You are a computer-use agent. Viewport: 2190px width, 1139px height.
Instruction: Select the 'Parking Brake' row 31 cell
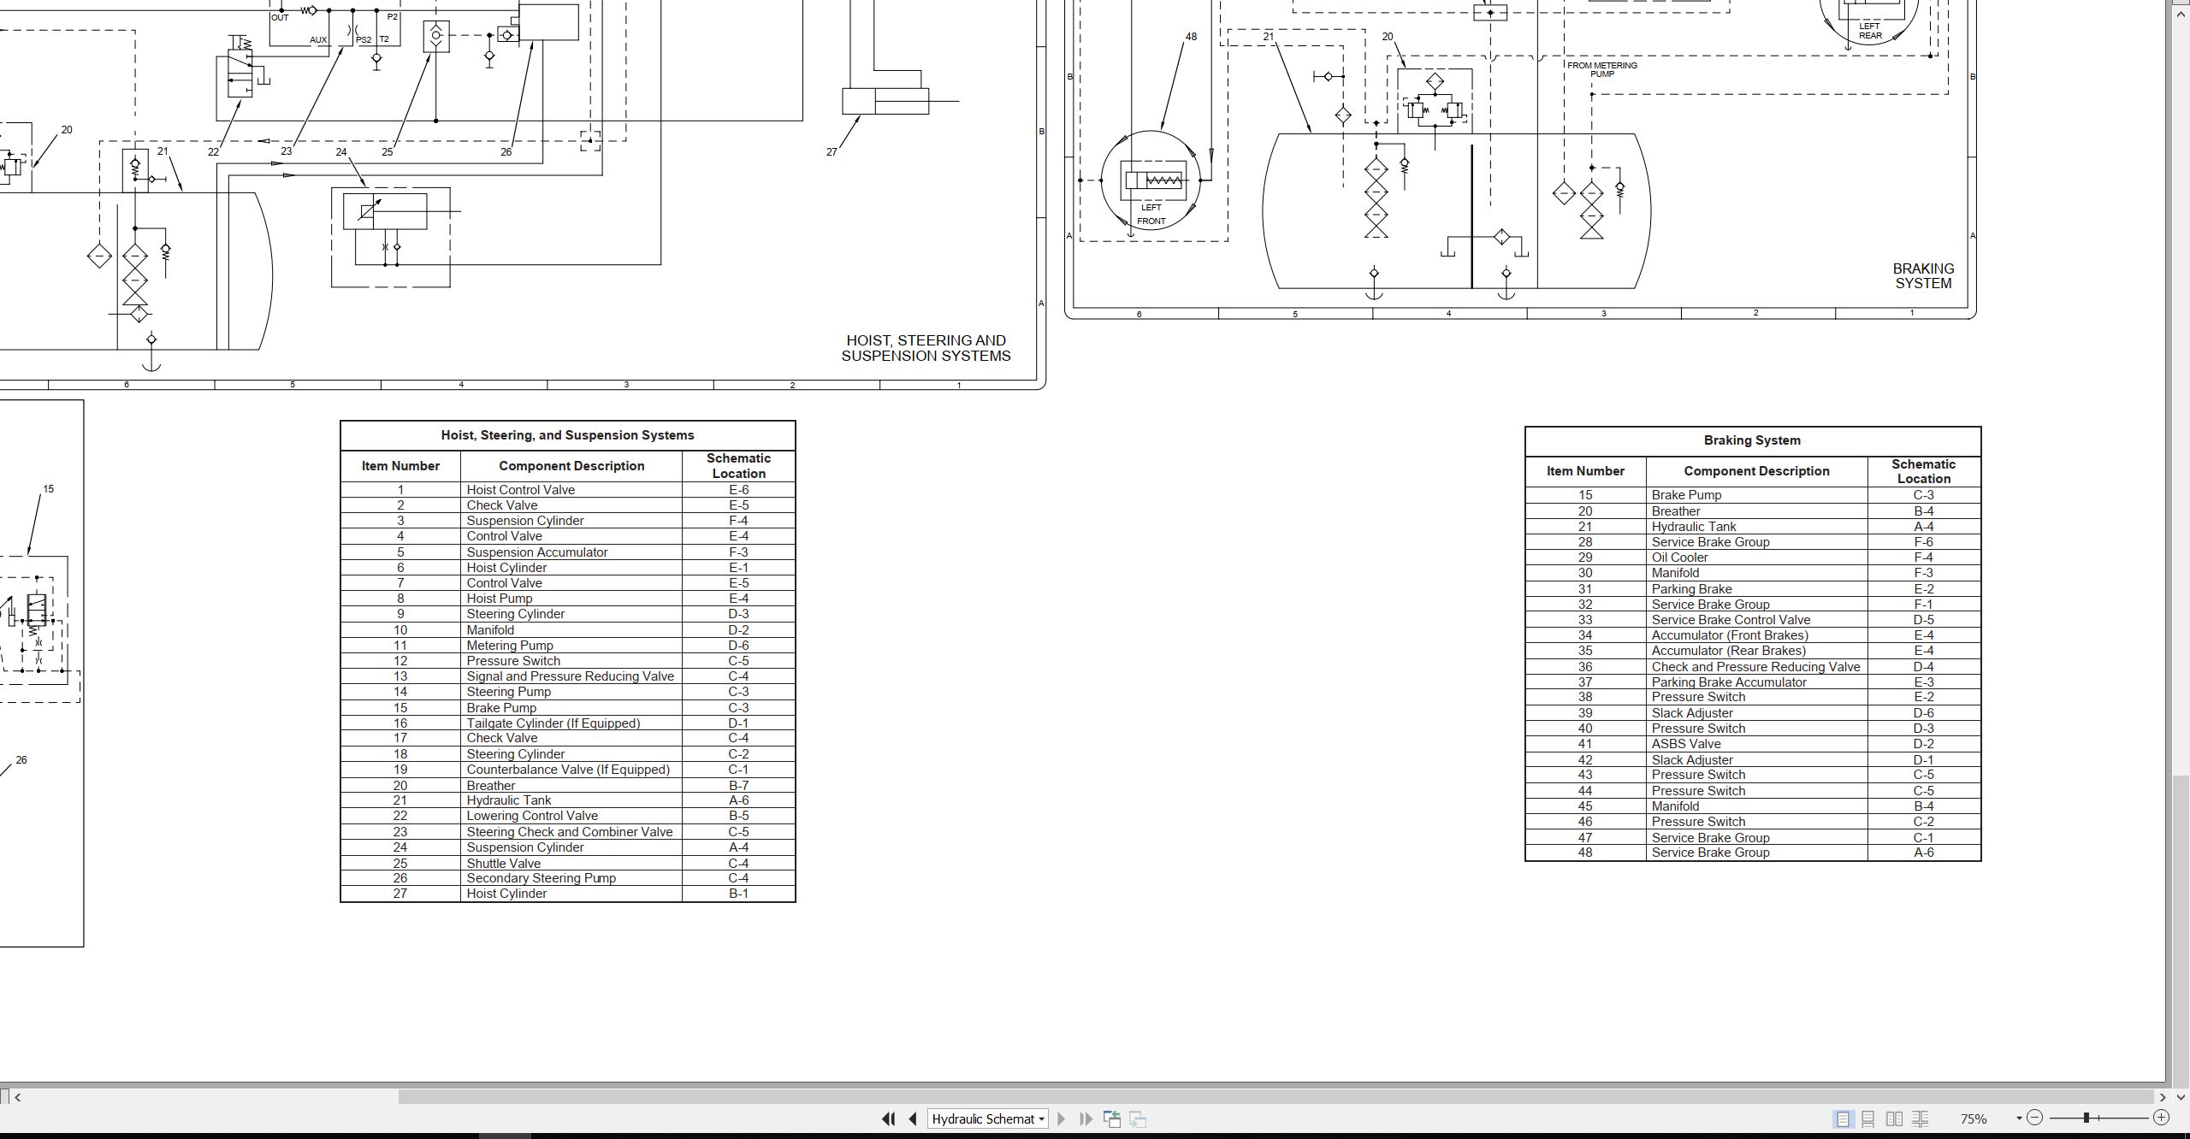click(1756, 589)
